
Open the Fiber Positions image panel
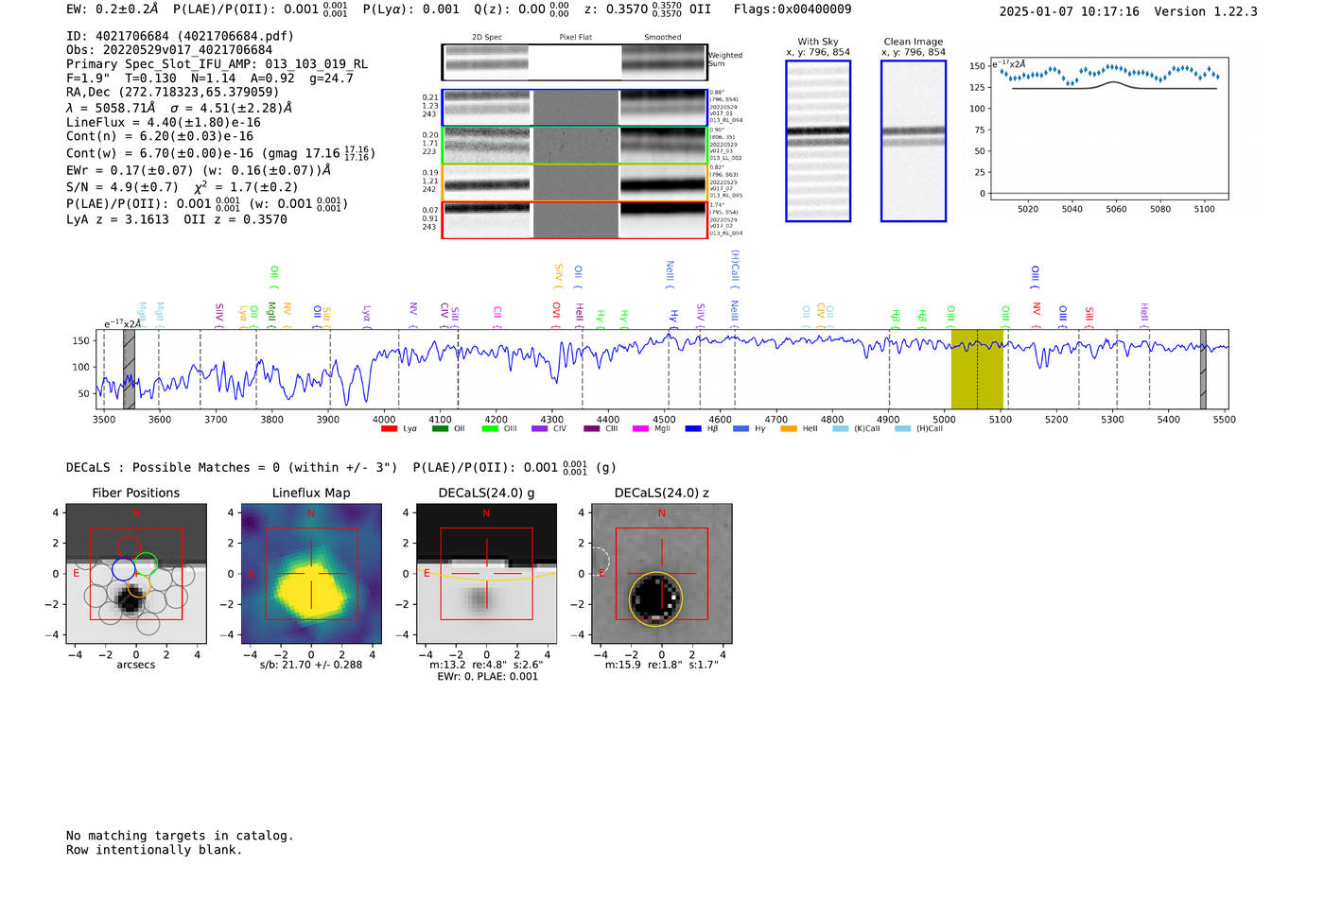click(x=136, y=574)
